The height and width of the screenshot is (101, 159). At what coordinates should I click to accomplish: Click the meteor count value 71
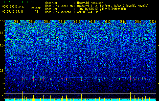(37, 12)
